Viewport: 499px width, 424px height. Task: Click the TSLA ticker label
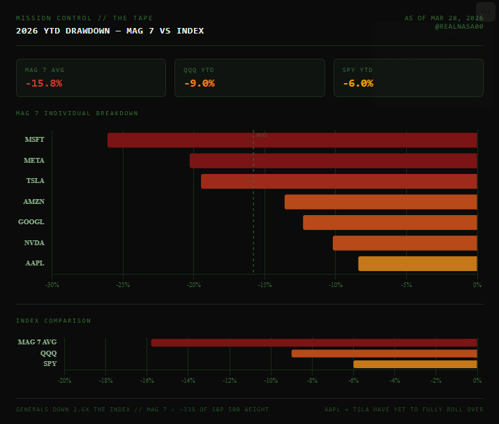pyautogui.click(x=36, y=181)
